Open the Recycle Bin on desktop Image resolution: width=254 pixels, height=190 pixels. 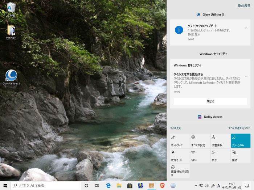click(x=11, y=8)
